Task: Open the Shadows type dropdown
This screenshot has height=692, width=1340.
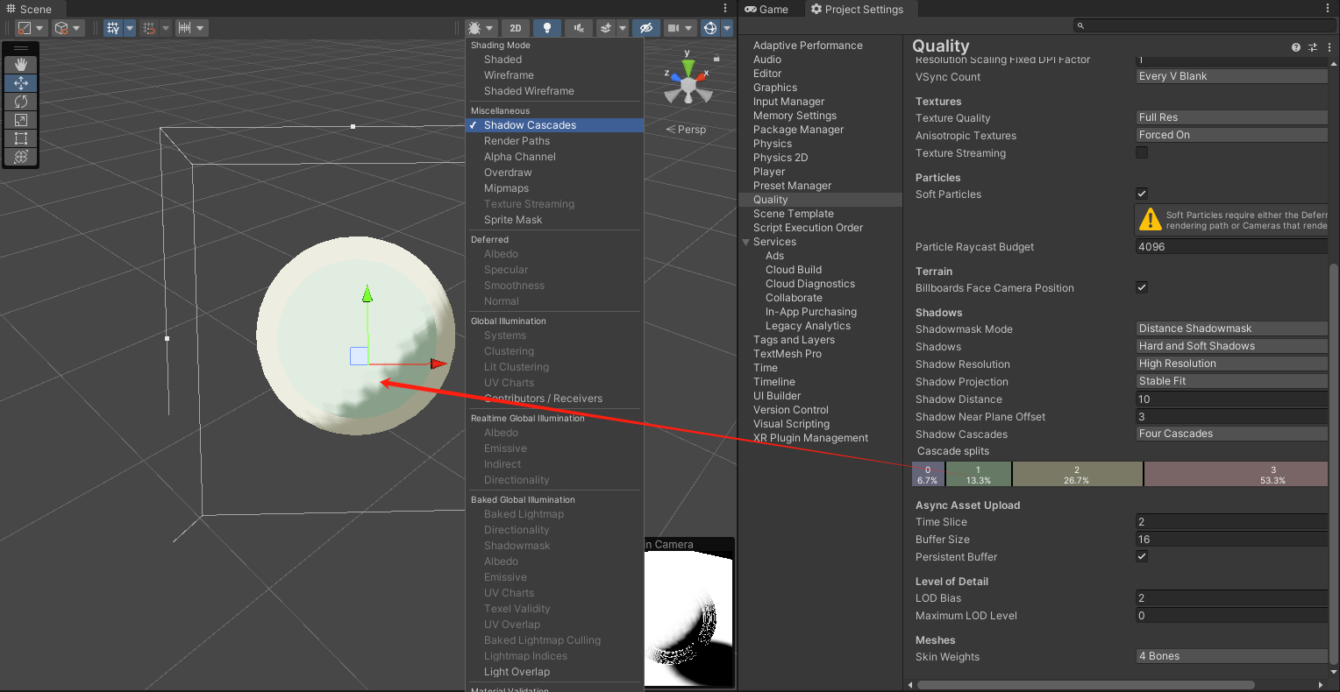Action: pos(1231,346)
